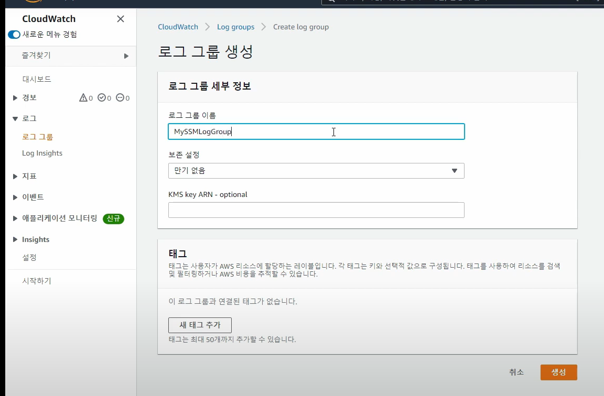Click the 신규 badge
The image size is (604, 396).
pyautogui.click(x=113, y=218)
